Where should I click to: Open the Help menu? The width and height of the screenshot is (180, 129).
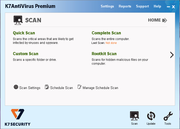157,6
